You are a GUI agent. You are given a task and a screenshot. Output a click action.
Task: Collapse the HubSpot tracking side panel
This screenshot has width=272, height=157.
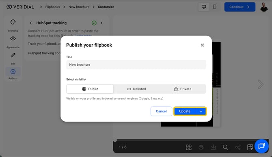[x=101, y=23]
